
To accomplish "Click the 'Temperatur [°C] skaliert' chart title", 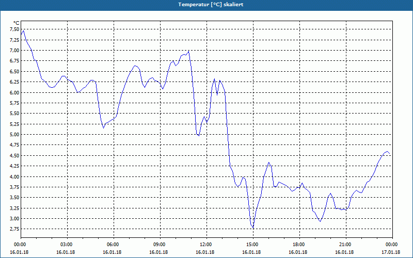I will tap(211, 5).
